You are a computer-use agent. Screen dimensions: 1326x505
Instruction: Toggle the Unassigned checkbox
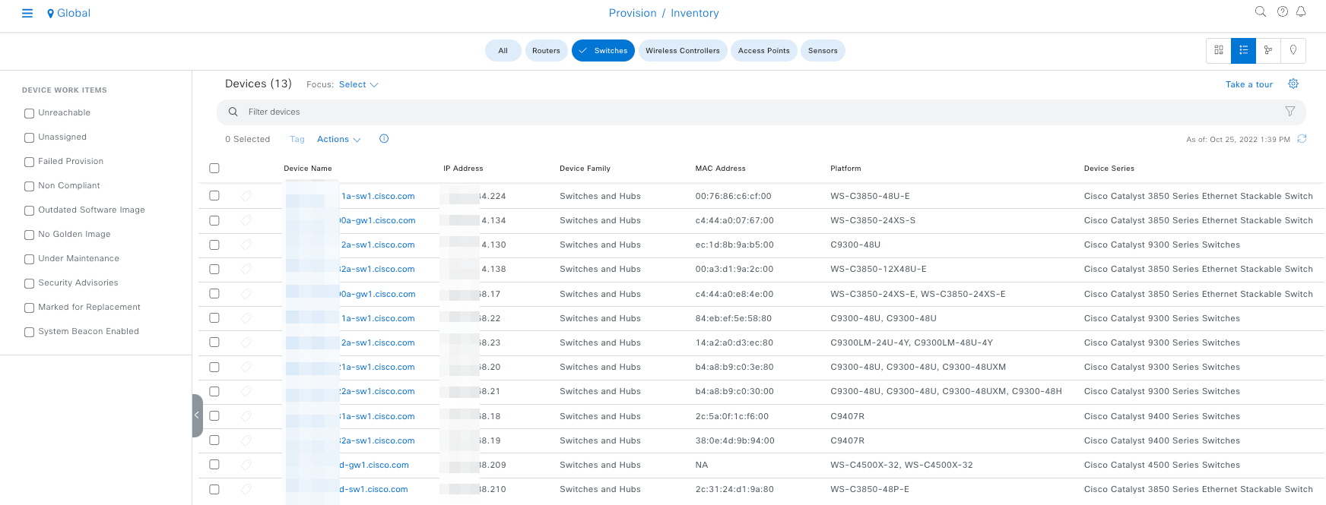[x=29, y=137]
